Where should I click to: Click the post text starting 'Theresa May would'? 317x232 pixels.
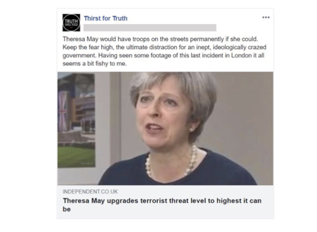pos(164,51)
